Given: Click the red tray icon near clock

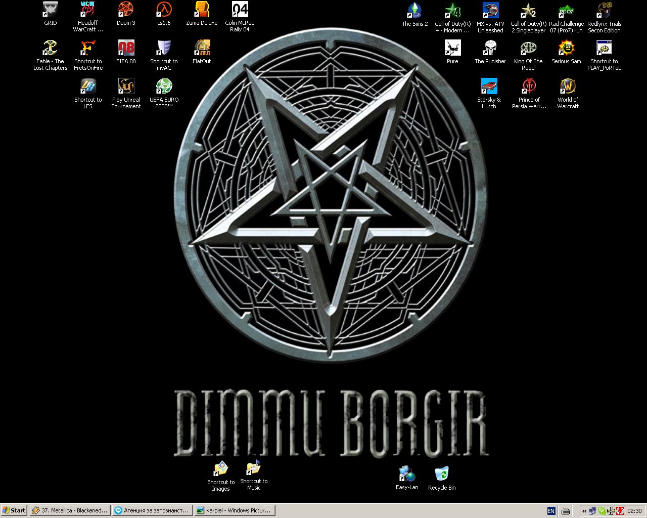Looking at the screenshot, I should click(620, 511).
